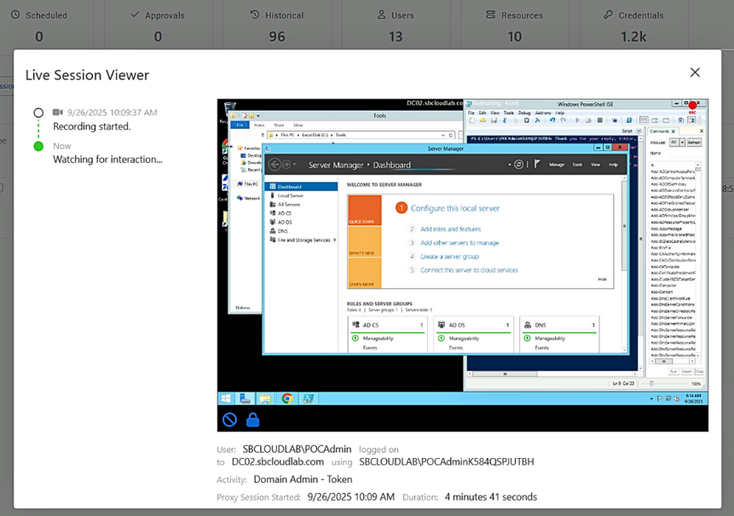This screenshot has height=516, width=734.
Task: Click Stop Operation square in ISE
Action: point(599,120)
